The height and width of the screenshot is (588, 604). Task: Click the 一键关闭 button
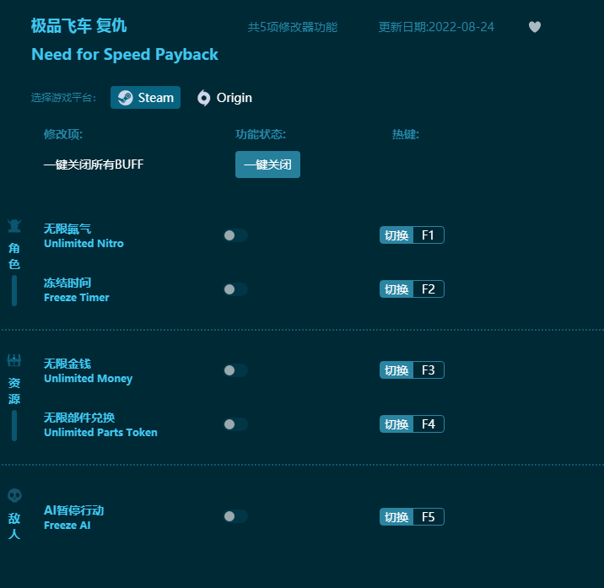point(267,165)
